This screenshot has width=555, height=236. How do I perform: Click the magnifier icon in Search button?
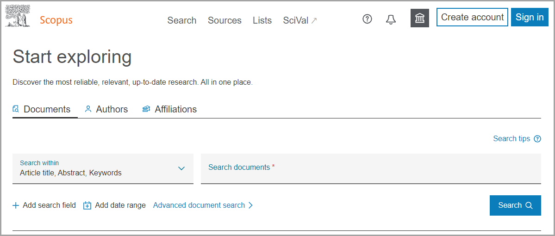coord(529,205)
